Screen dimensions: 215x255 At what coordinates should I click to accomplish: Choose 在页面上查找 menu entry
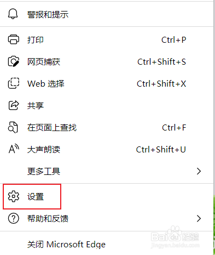107,127
